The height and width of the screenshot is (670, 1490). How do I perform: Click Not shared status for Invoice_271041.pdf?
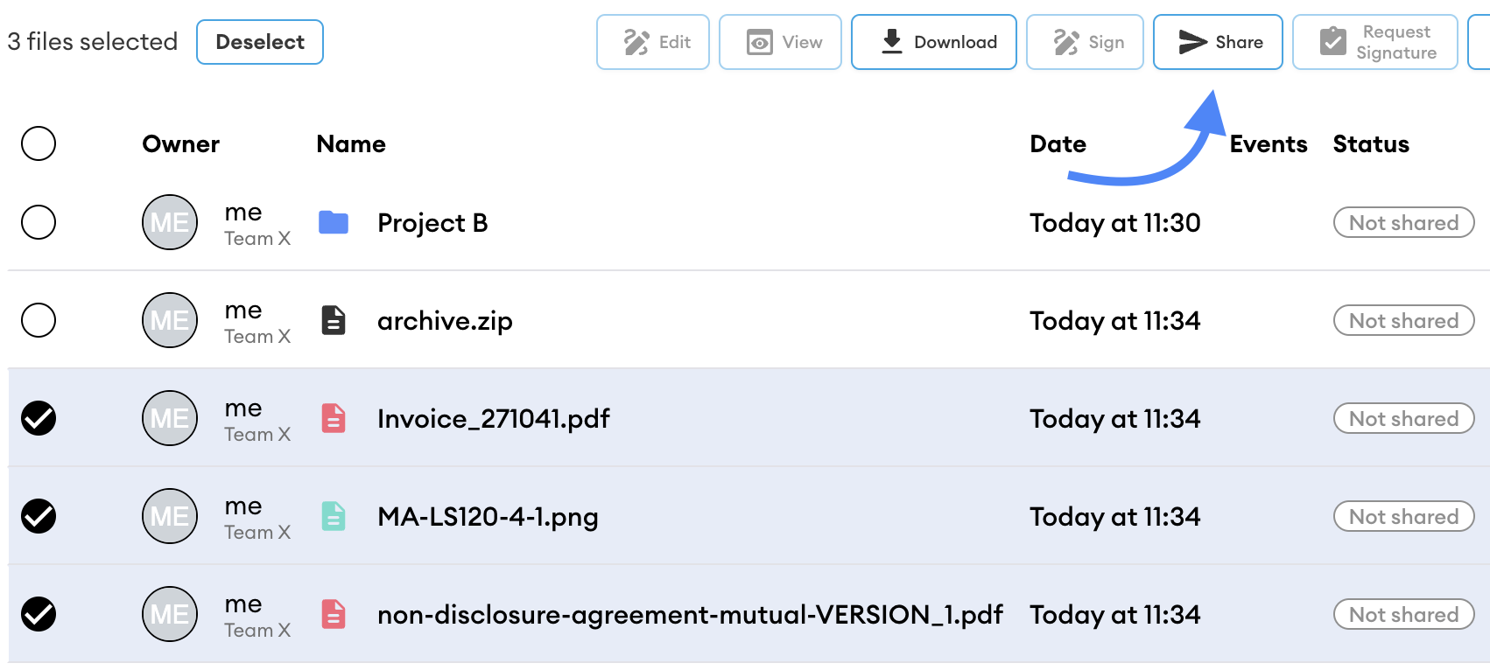[x=1404, y=418]
